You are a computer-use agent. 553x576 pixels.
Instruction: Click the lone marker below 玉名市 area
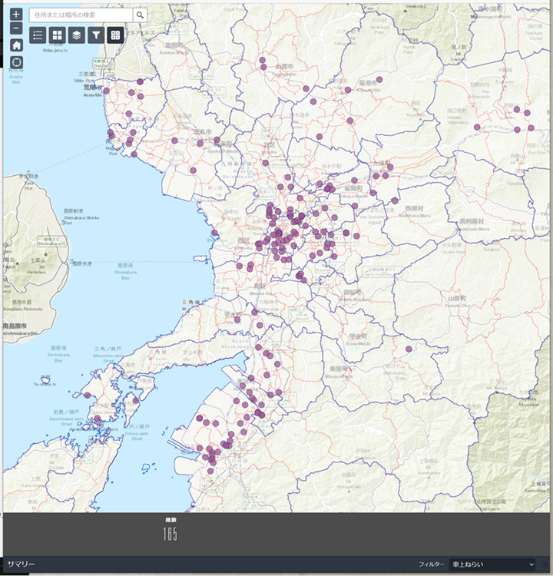[x=193, y=170]
